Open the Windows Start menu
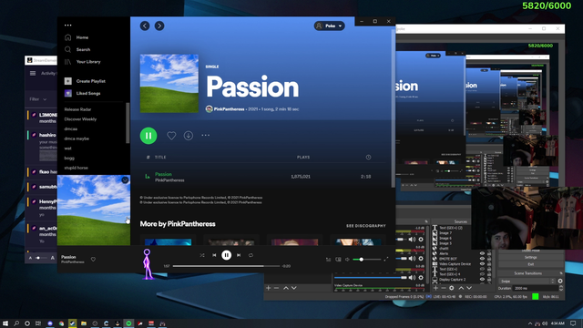This screenshot has width=583, height=328. [5, 323]
